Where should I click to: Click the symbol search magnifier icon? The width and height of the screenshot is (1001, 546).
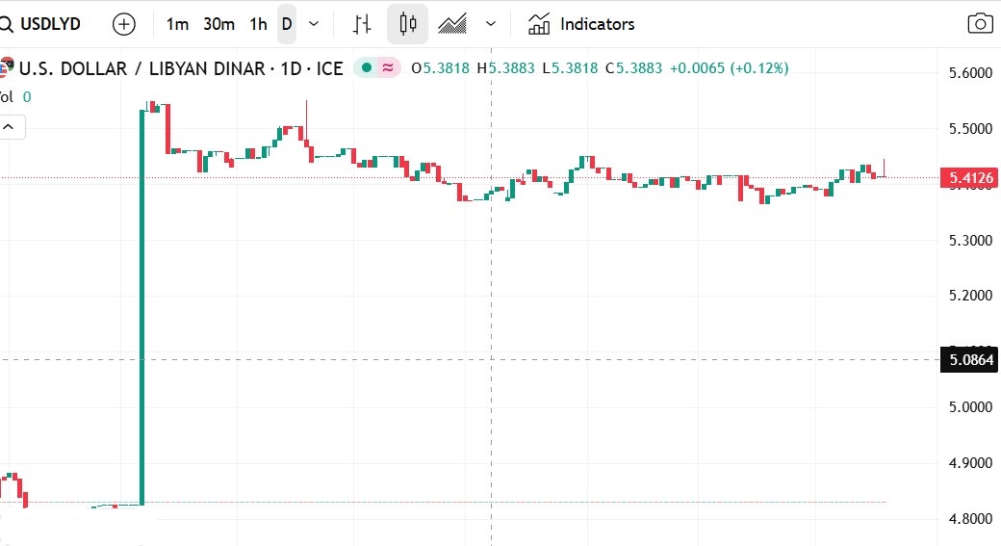tap(5, 24)
